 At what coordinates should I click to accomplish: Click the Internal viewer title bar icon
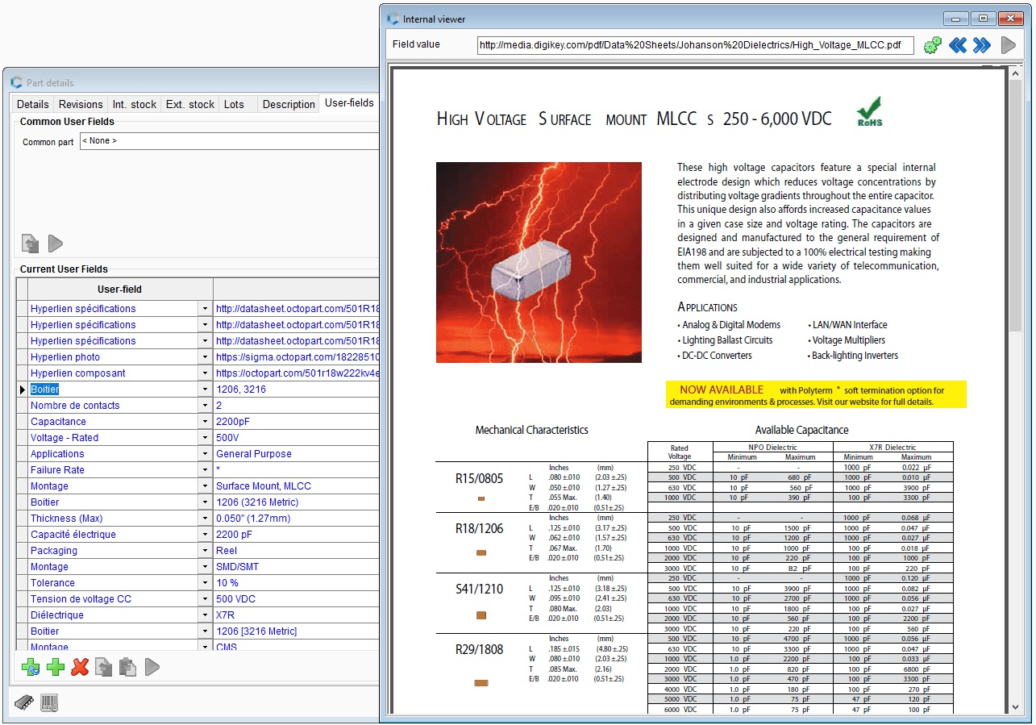click(x=393, y=19)
